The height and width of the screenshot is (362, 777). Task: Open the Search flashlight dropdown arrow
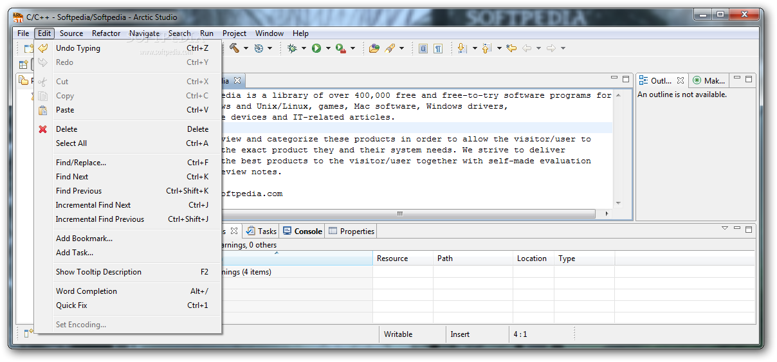[x=401, y=48]
